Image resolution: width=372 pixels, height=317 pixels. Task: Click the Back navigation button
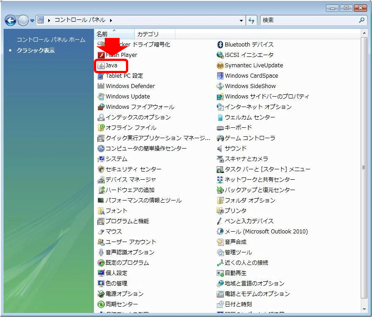[10, 20]
